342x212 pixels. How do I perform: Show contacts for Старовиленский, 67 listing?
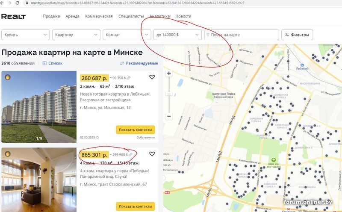coord(136,206)
